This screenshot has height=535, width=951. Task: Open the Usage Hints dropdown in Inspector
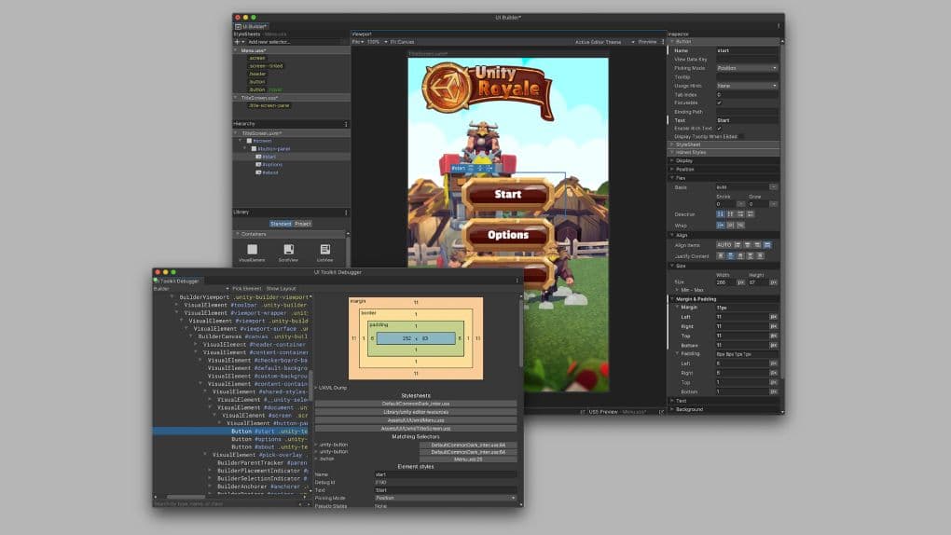tap(747, 86)
